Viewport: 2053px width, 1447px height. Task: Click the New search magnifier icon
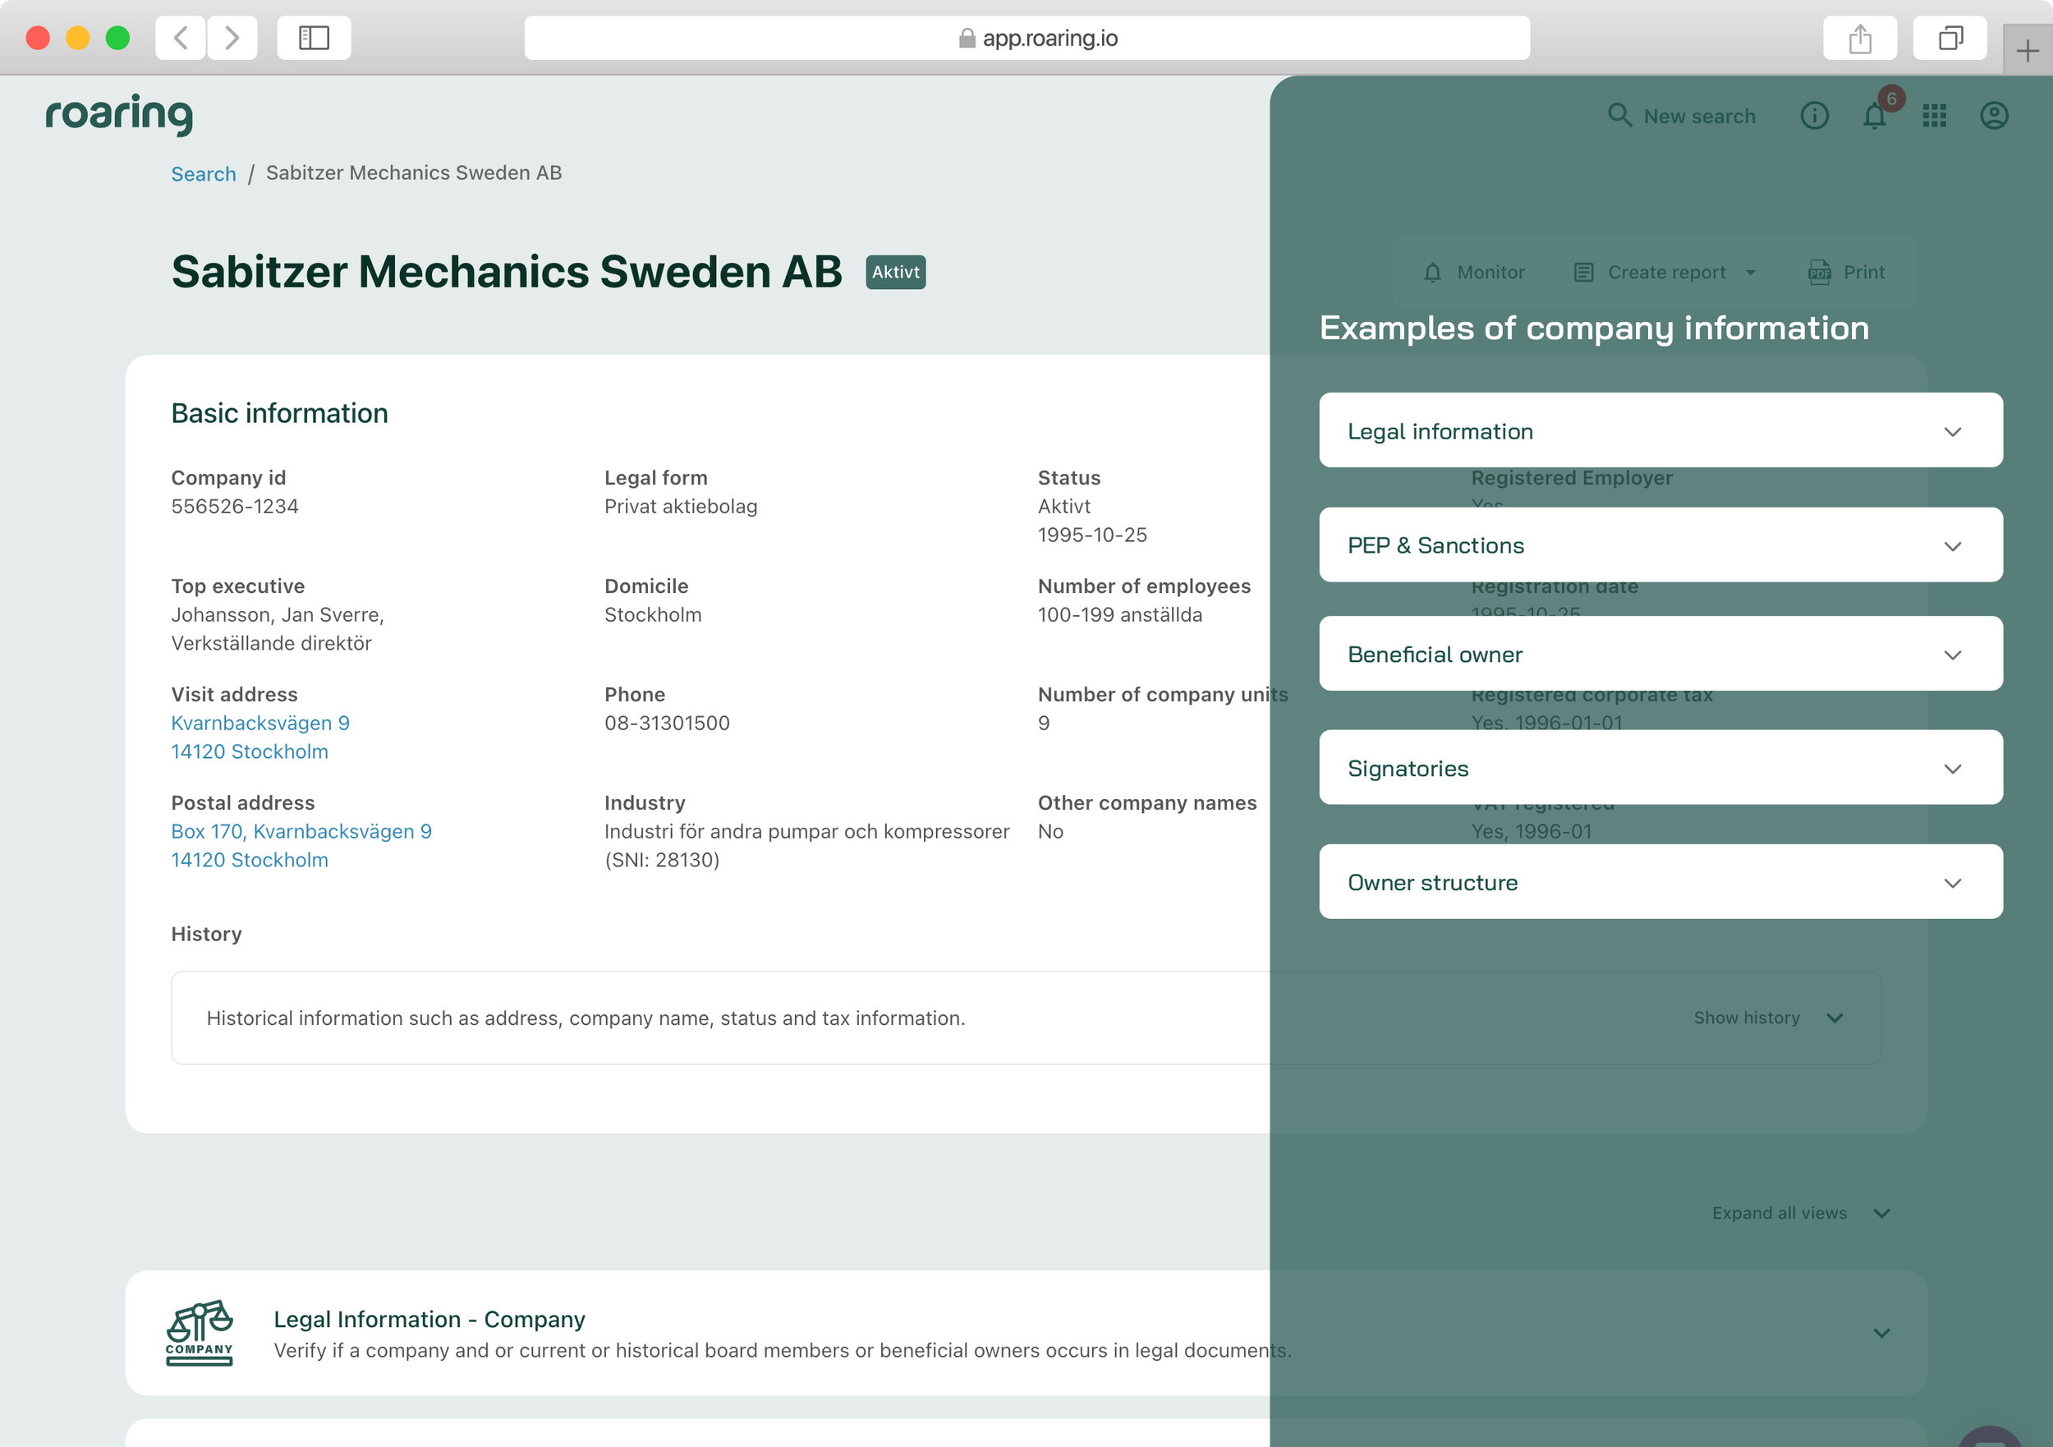tap(1619, 115)
